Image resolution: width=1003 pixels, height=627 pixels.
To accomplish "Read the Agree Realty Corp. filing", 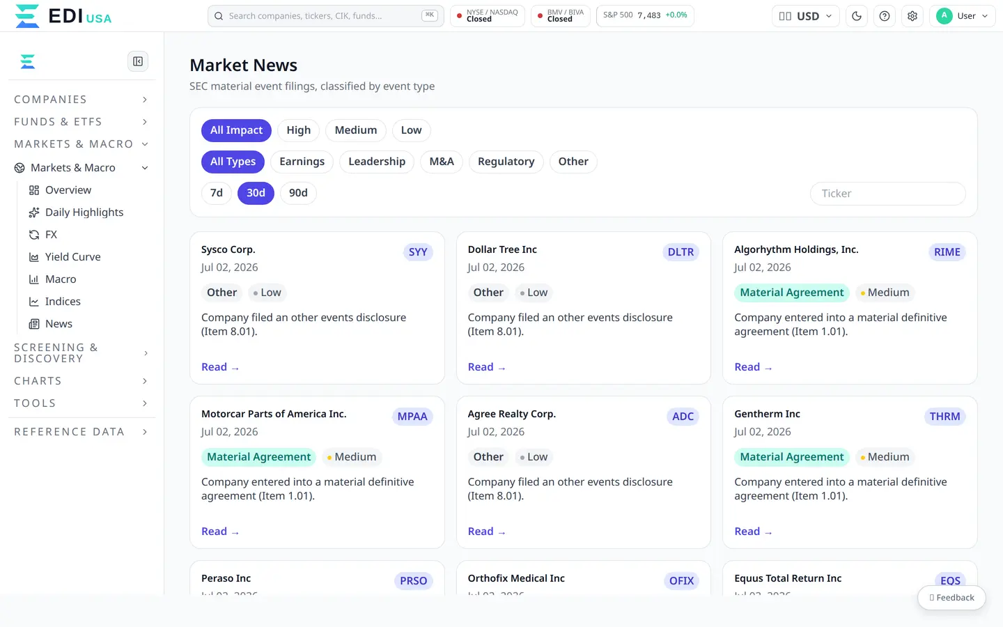I will [486, 532].
